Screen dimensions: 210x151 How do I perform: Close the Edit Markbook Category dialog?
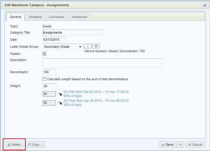pyautogui.click(x=204, y=5)
